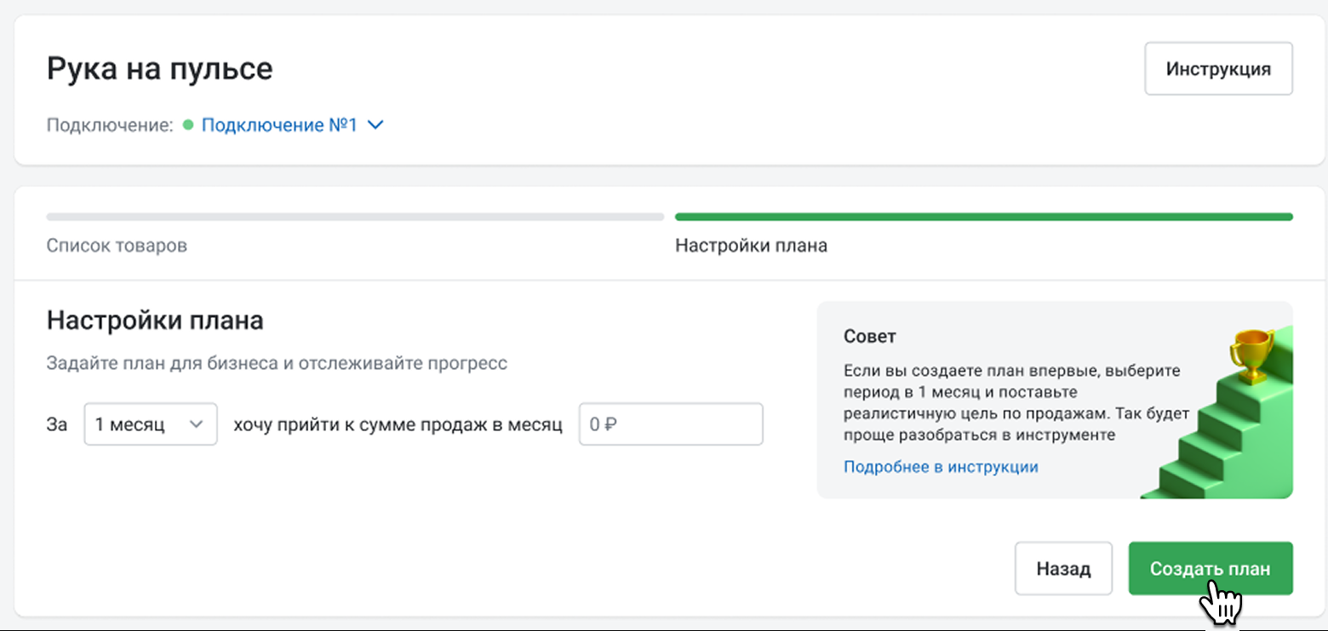
Task: Click the green progress bar segment
Action: click(983, 217)
